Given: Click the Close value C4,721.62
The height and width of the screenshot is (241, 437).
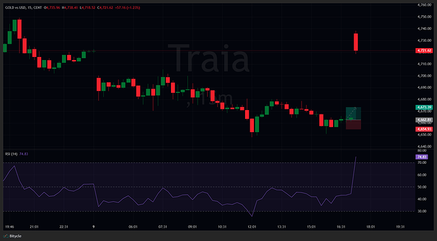Looking at the screenshot, I should coord(105,8).
